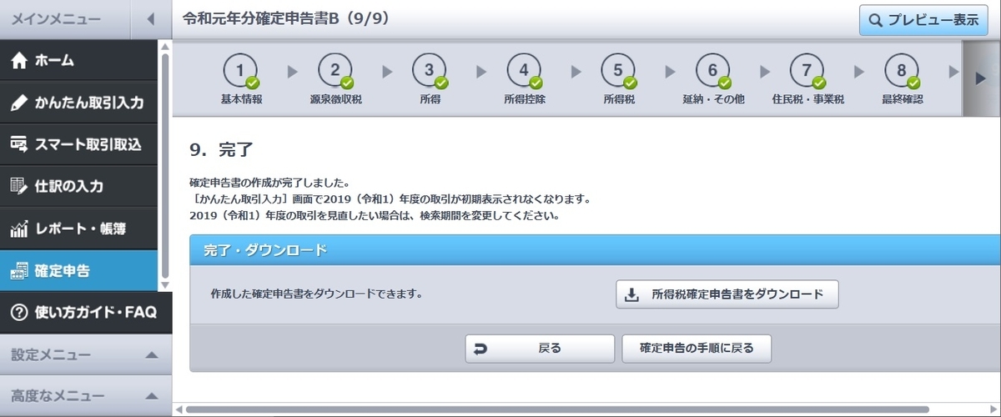Click the 戻る button
The height and width of the screenshot is (417, 1001).
click(540, 349)
